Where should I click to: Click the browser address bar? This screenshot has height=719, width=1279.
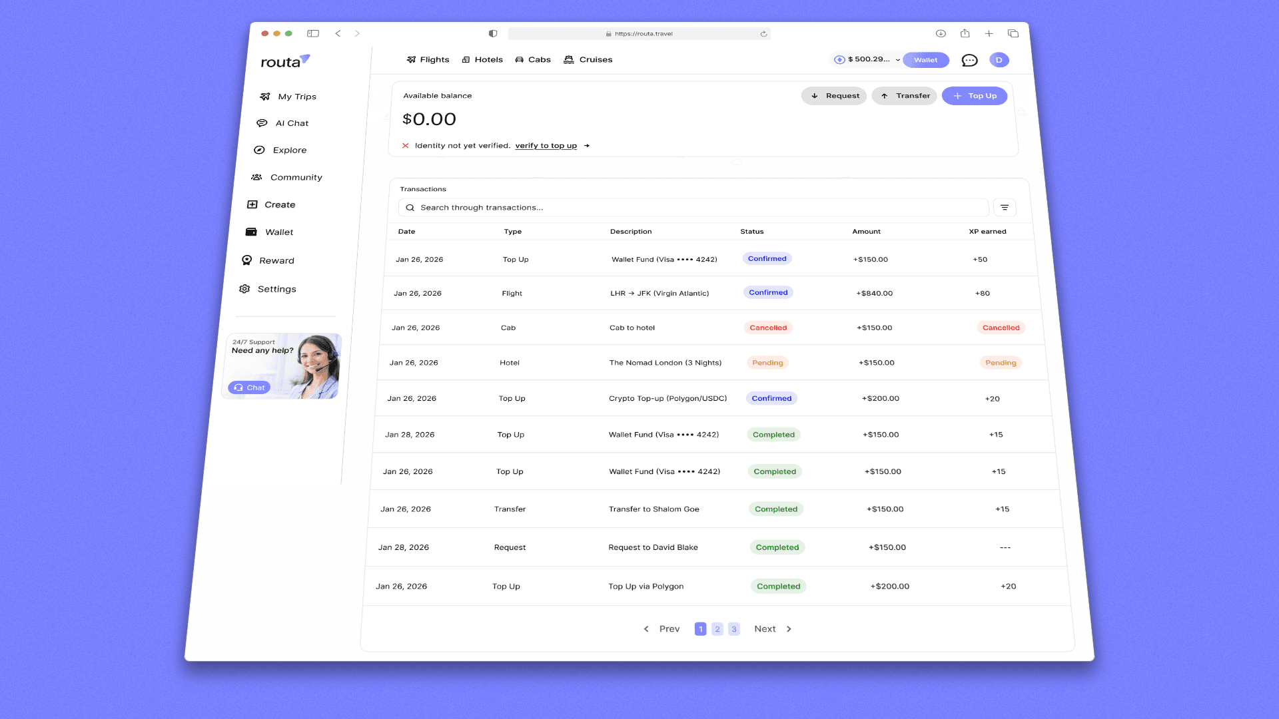point(639,34)
